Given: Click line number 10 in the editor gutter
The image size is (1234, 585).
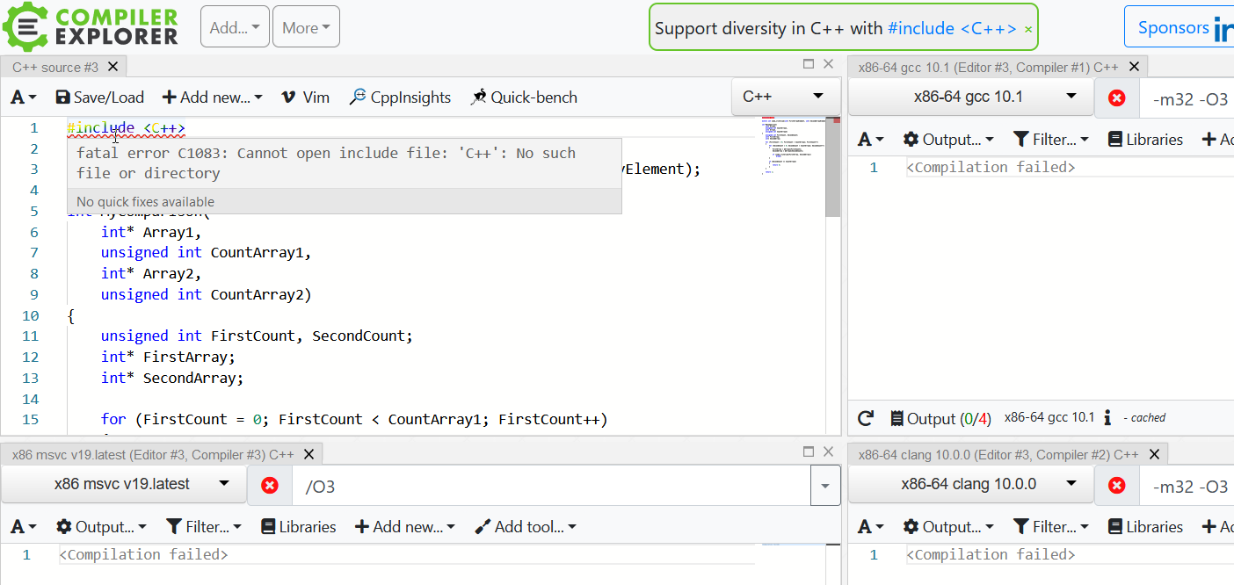Looking at the screenshot, I should coord(31,315).
